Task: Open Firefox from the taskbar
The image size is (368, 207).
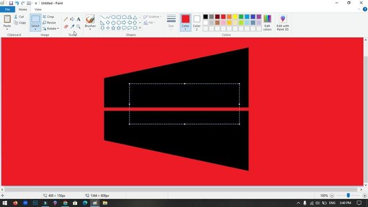Action: tap(16, 203)
